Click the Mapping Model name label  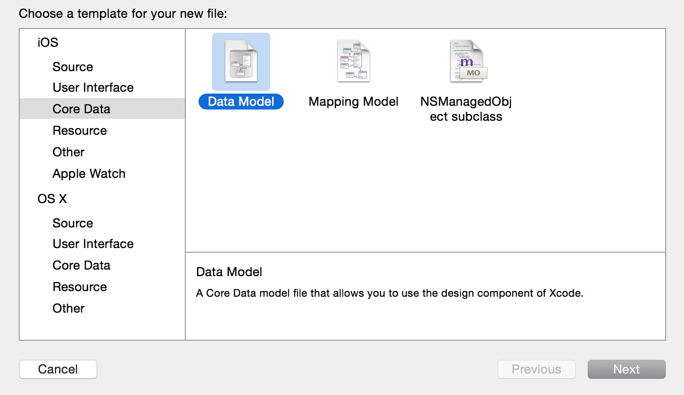pyautogui.click(x=353, y=102)
